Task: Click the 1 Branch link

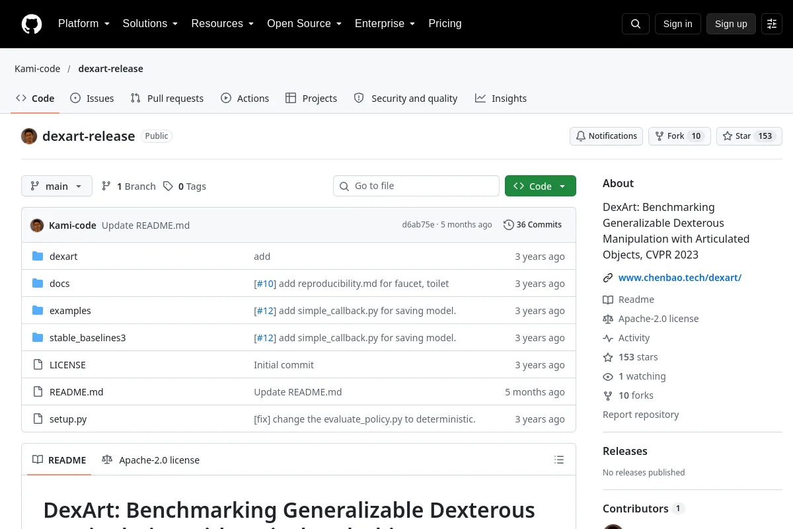Action: click(x=128, y=186)
